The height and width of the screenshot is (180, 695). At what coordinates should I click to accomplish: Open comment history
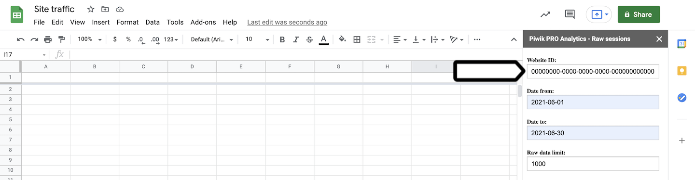coord(570,14)
